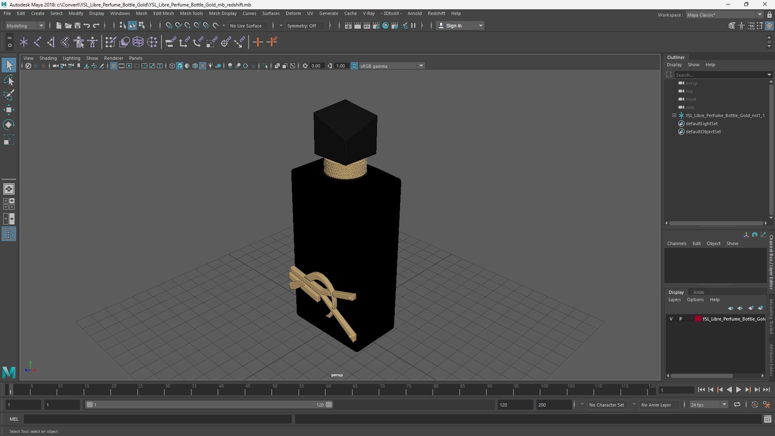Screen dimensions: 775x436
Task: Open the 24 fps dropdown
Action: pyautogui.click(x=708, y=405)
